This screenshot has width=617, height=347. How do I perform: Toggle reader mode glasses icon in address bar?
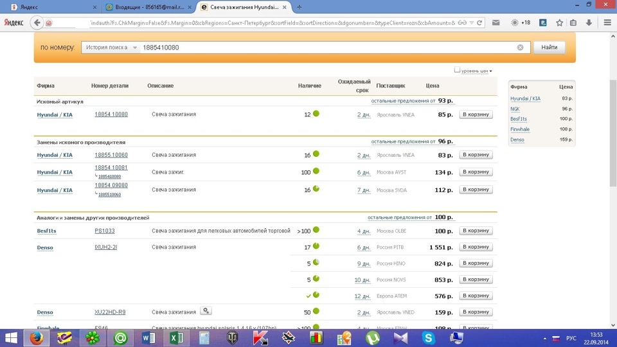click(462, 23)
